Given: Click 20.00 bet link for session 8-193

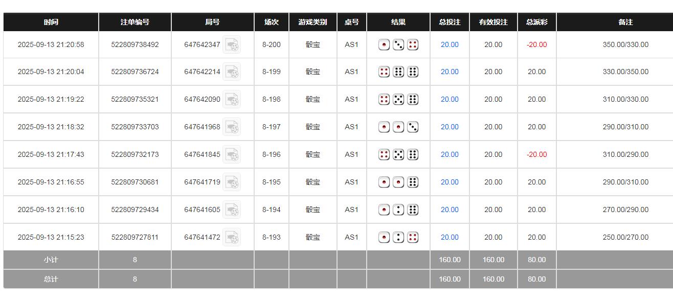Looking at the screenshot, I should tap(450, 238).
